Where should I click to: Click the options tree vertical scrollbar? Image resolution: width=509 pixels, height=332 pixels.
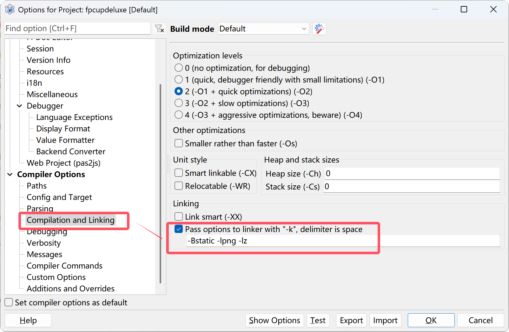pos(160,183)
